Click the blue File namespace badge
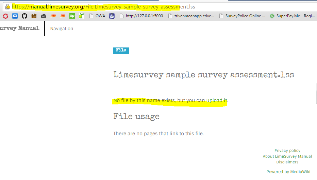The width and height of the screenshot is (317, 180). click(x=121, y=51)
